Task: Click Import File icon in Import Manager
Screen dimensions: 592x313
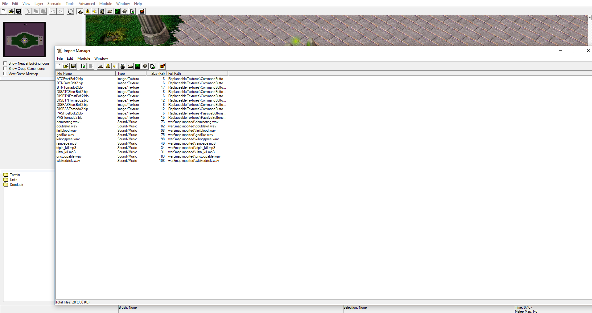Action: pyautogui.click(x=83, y=66)
